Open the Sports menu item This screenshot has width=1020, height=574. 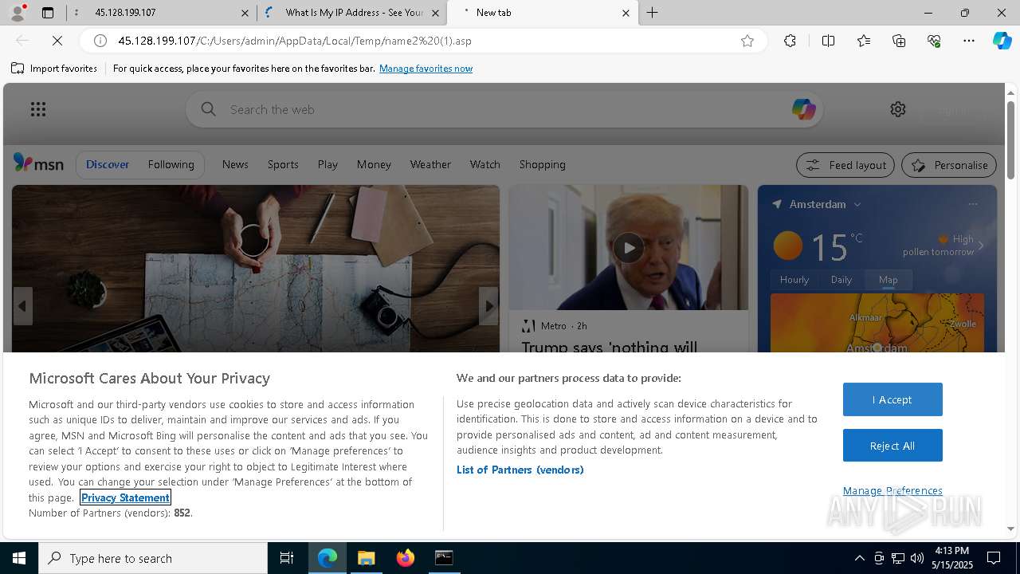(x=283, y=164)
